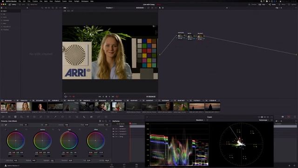Image resolution: width=298 pixels, height=168 pixels.
Task: Show the Keyframes panel via right toolbar icon
Action: pyautogui.click(x=283, y=117)
